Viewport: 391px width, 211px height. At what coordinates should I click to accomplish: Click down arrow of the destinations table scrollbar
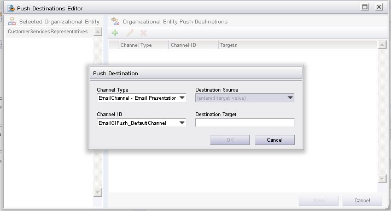point(382,179)
